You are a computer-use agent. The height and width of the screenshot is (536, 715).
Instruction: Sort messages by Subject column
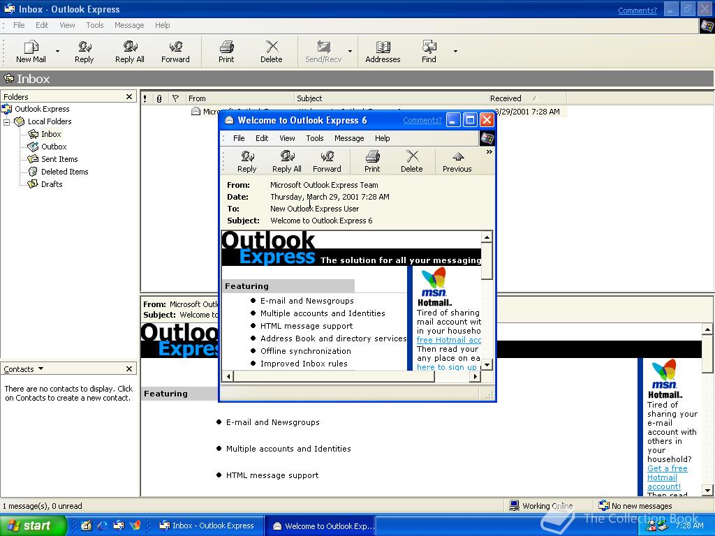click(391, 98)
